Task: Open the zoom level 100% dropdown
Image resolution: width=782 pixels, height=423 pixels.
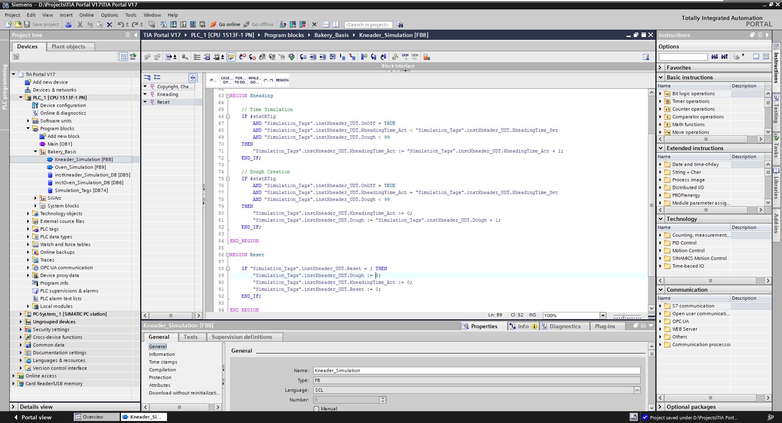Action: tap(603, 315)
